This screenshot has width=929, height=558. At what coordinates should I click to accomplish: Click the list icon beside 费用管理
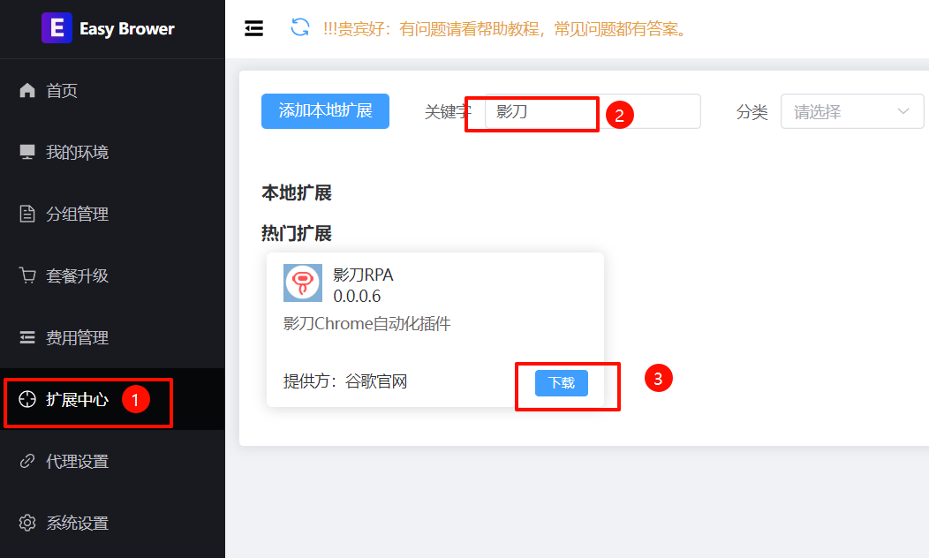coord(27,337)
